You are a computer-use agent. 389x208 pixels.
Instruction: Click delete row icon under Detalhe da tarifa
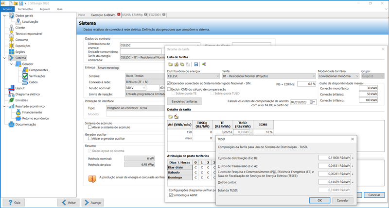[x=176, y=116]
